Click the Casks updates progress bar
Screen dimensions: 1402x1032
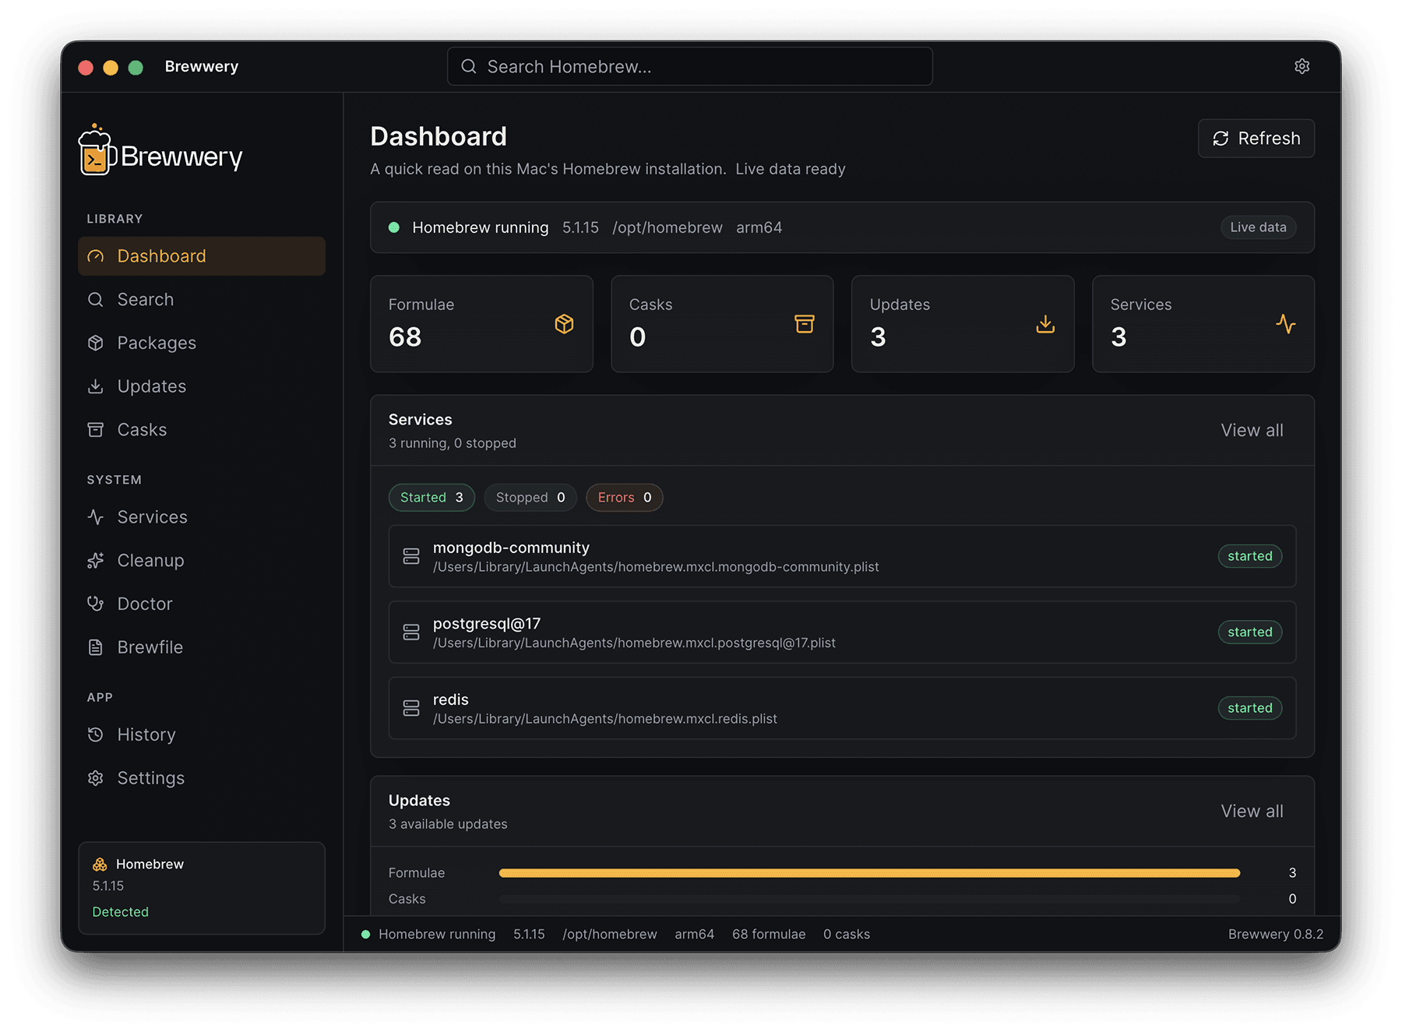click(x=869, y=899)
